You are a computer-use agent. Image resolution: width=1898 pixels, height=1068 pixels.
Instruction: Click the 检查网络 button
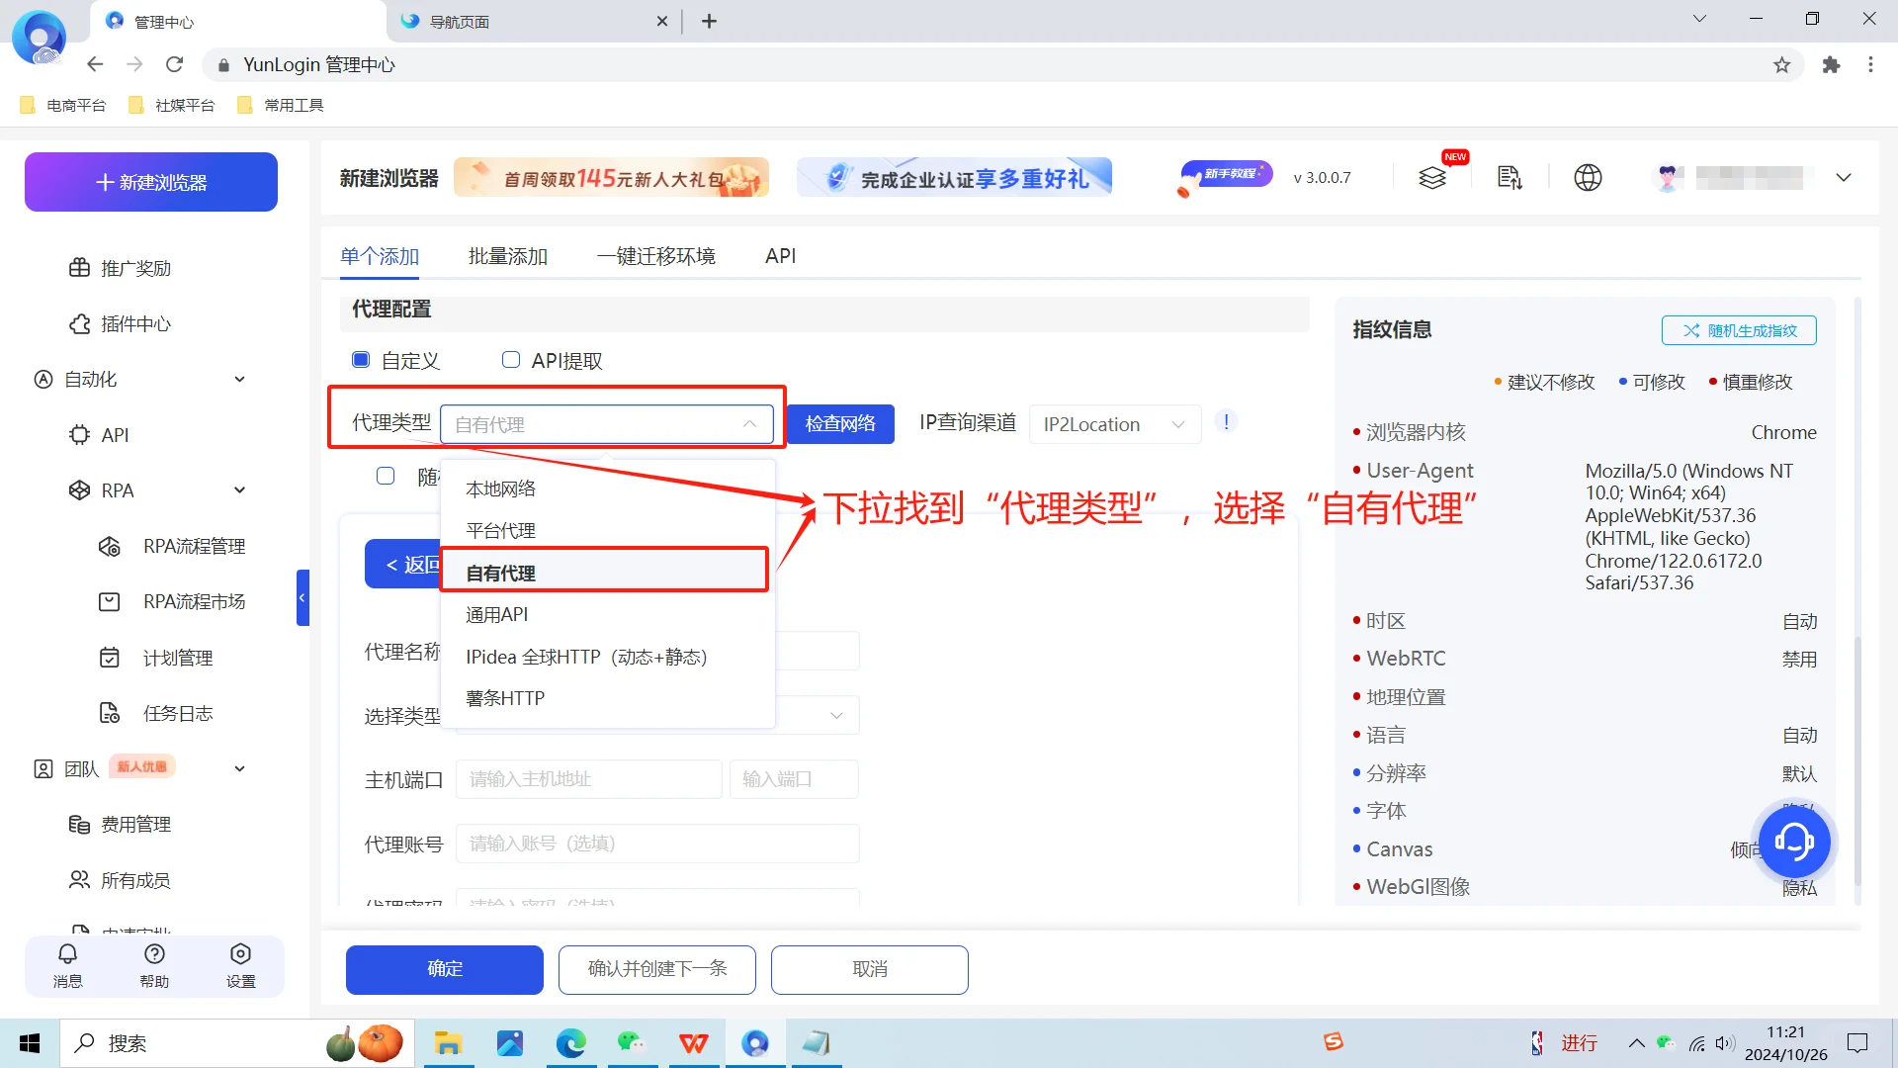coord(839,423)
